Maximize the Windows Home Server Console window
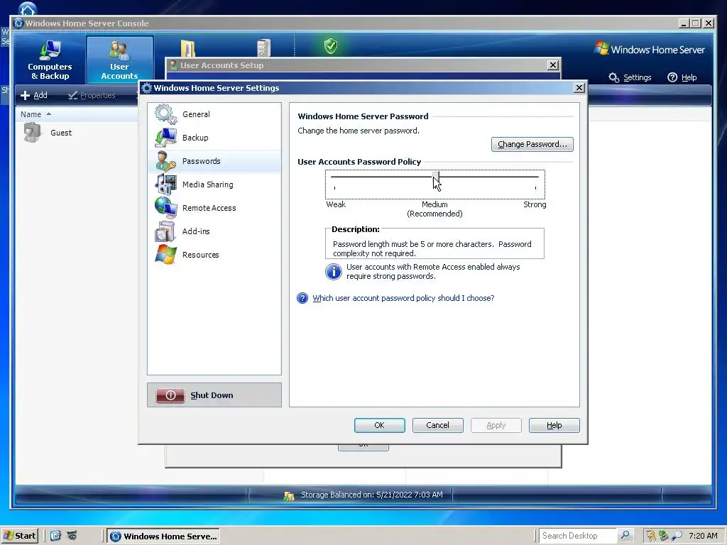Screen dimensions: 727x545 696,23
